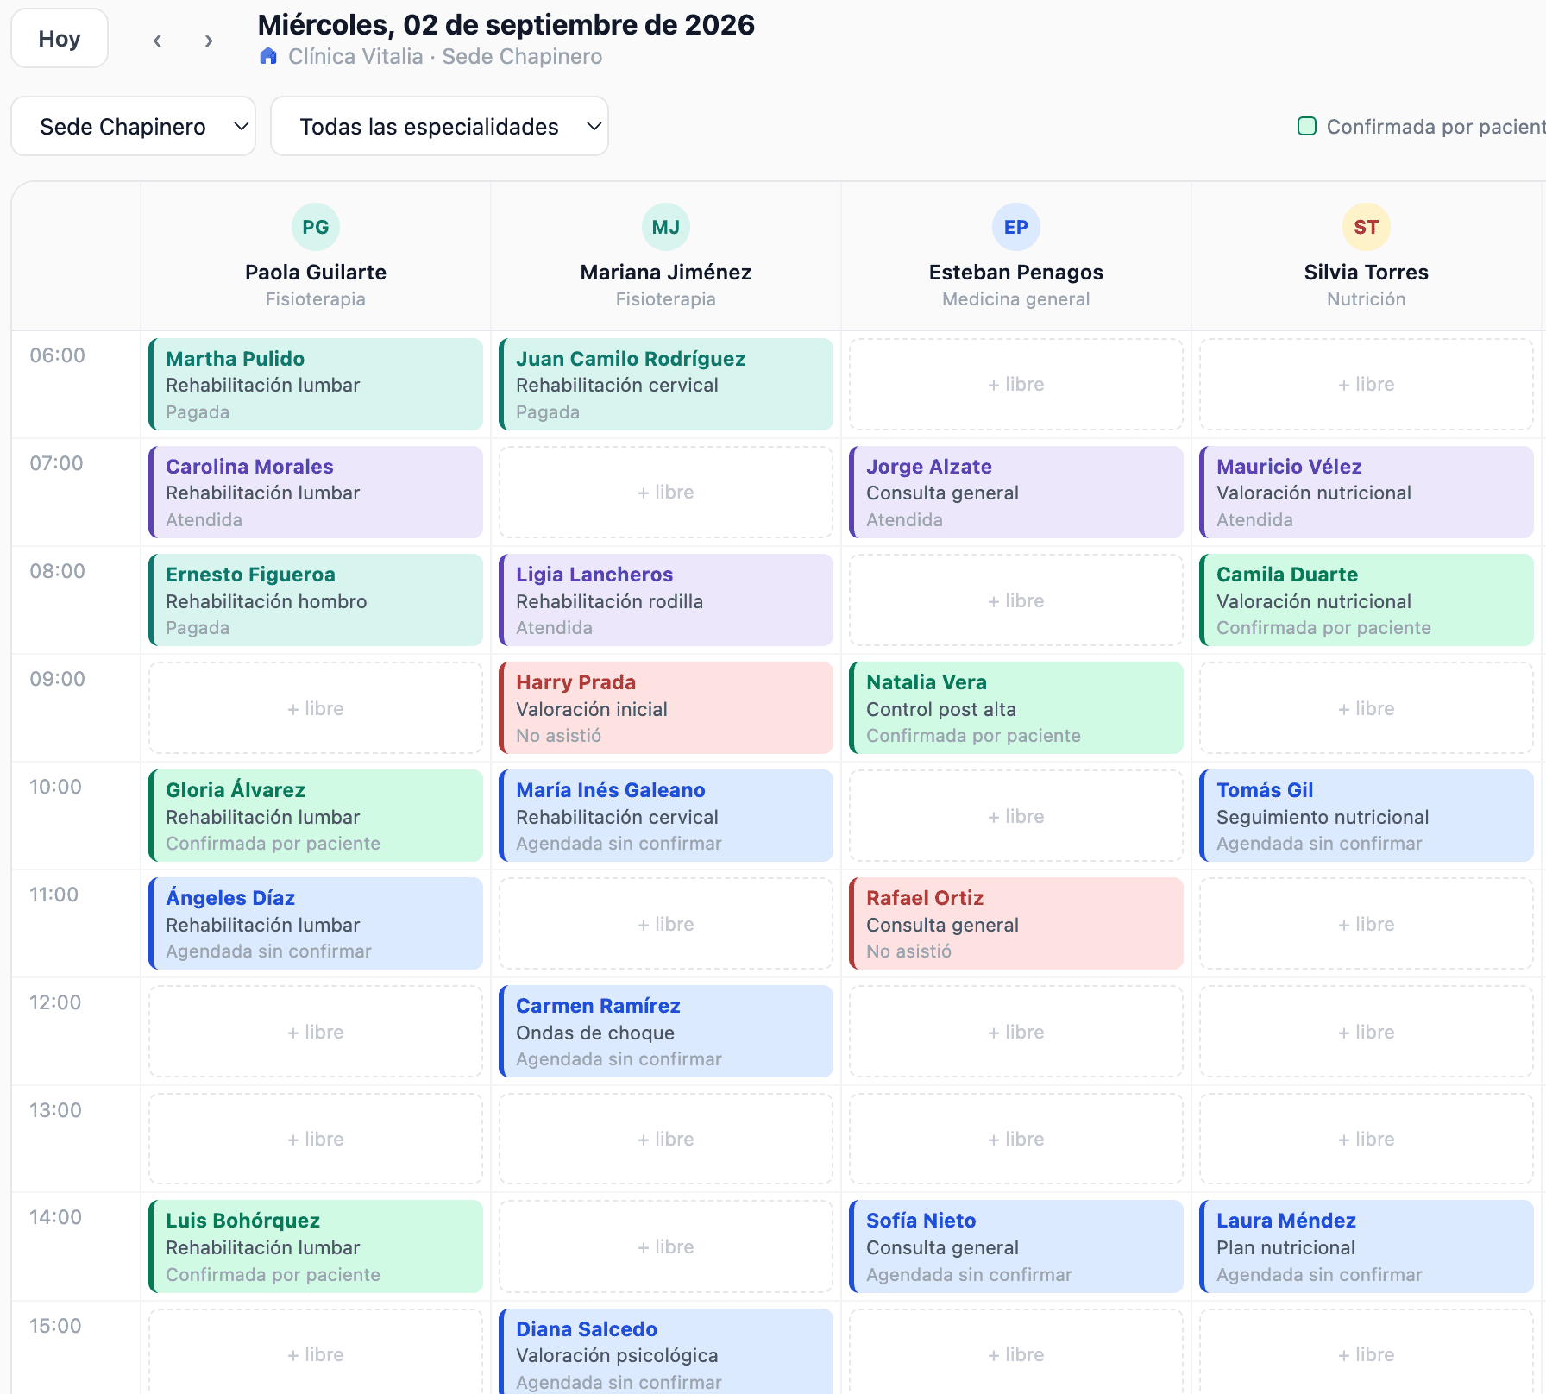Click Silvia Torres ST avatar

tap(1367, 227)
